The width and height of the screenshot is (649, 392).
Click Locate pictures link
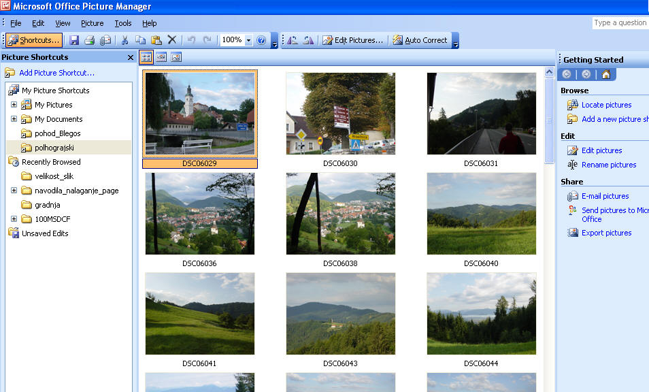tap(606, 105)
